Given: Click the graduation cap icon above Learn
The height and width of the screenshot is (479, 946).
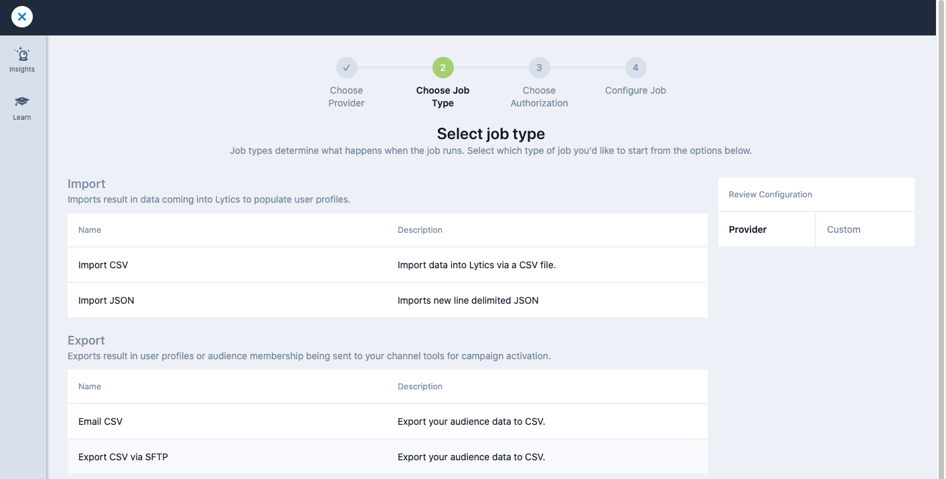Looking at the screenshot, I should click(21, 102).
